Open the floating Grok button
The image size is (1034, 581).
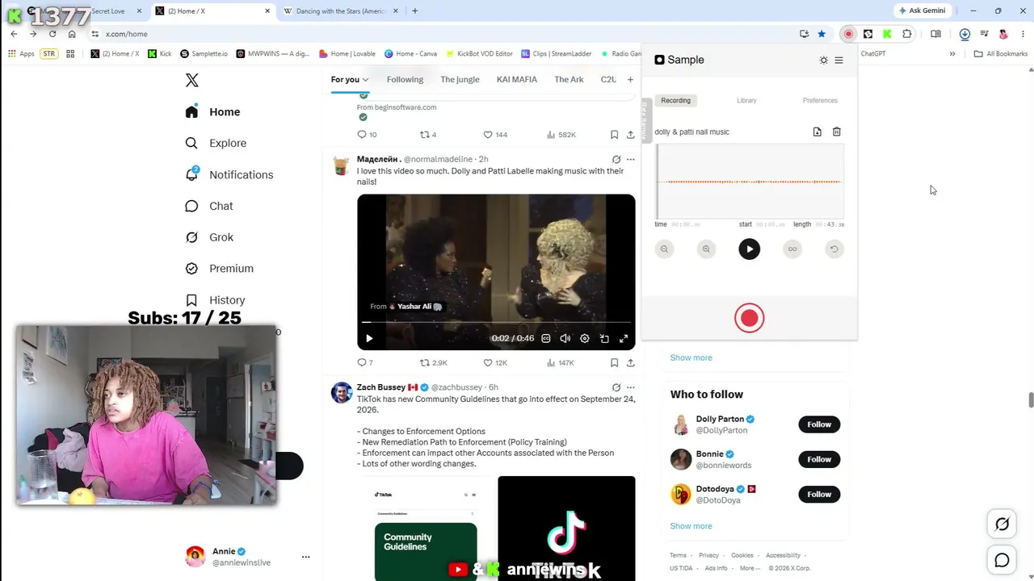coord(1002,525)
